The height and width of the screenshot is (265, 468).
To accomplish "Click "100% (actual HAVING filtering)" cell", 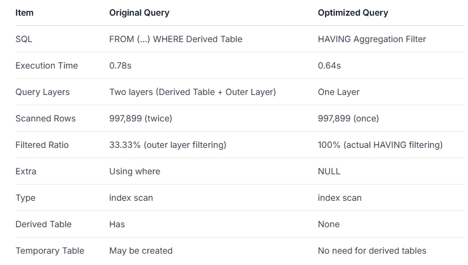I will pos(380,145).
